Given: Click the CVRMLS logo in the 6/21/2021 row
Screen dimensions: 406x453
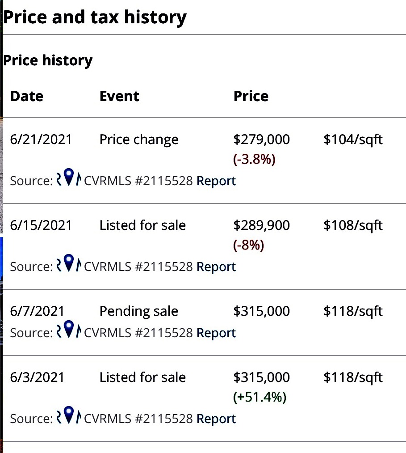Looking at the screenshot, I should coord(69,177).
